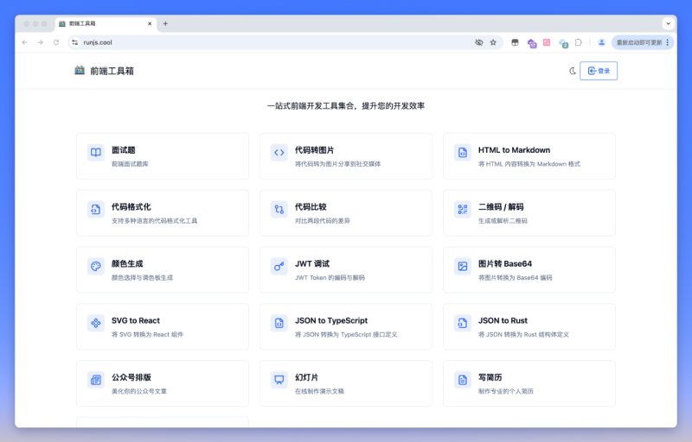Click description 美化你的公众号文章
Image resolution: width=692 pixels, height=442 pixels.
tap(139, 391)
